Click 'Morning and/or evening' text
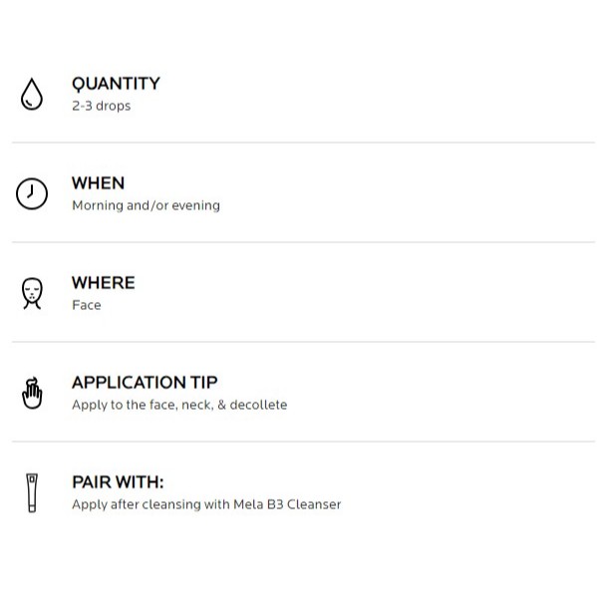 (147, 205)
